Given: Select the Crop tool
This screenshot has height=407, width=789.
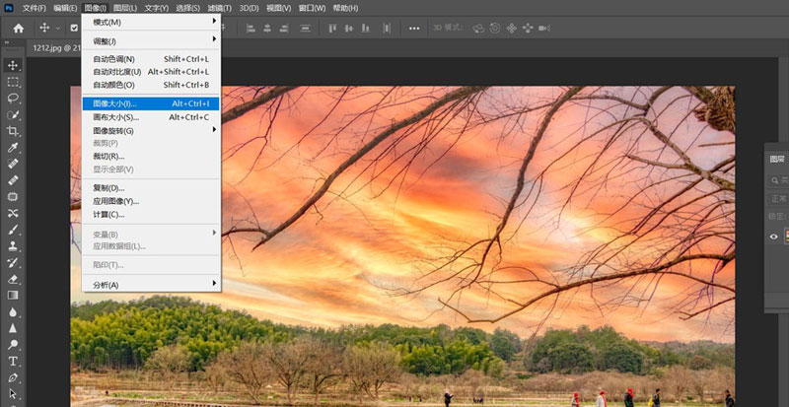Looking at the screenshot, I should [x=14, y=131].
